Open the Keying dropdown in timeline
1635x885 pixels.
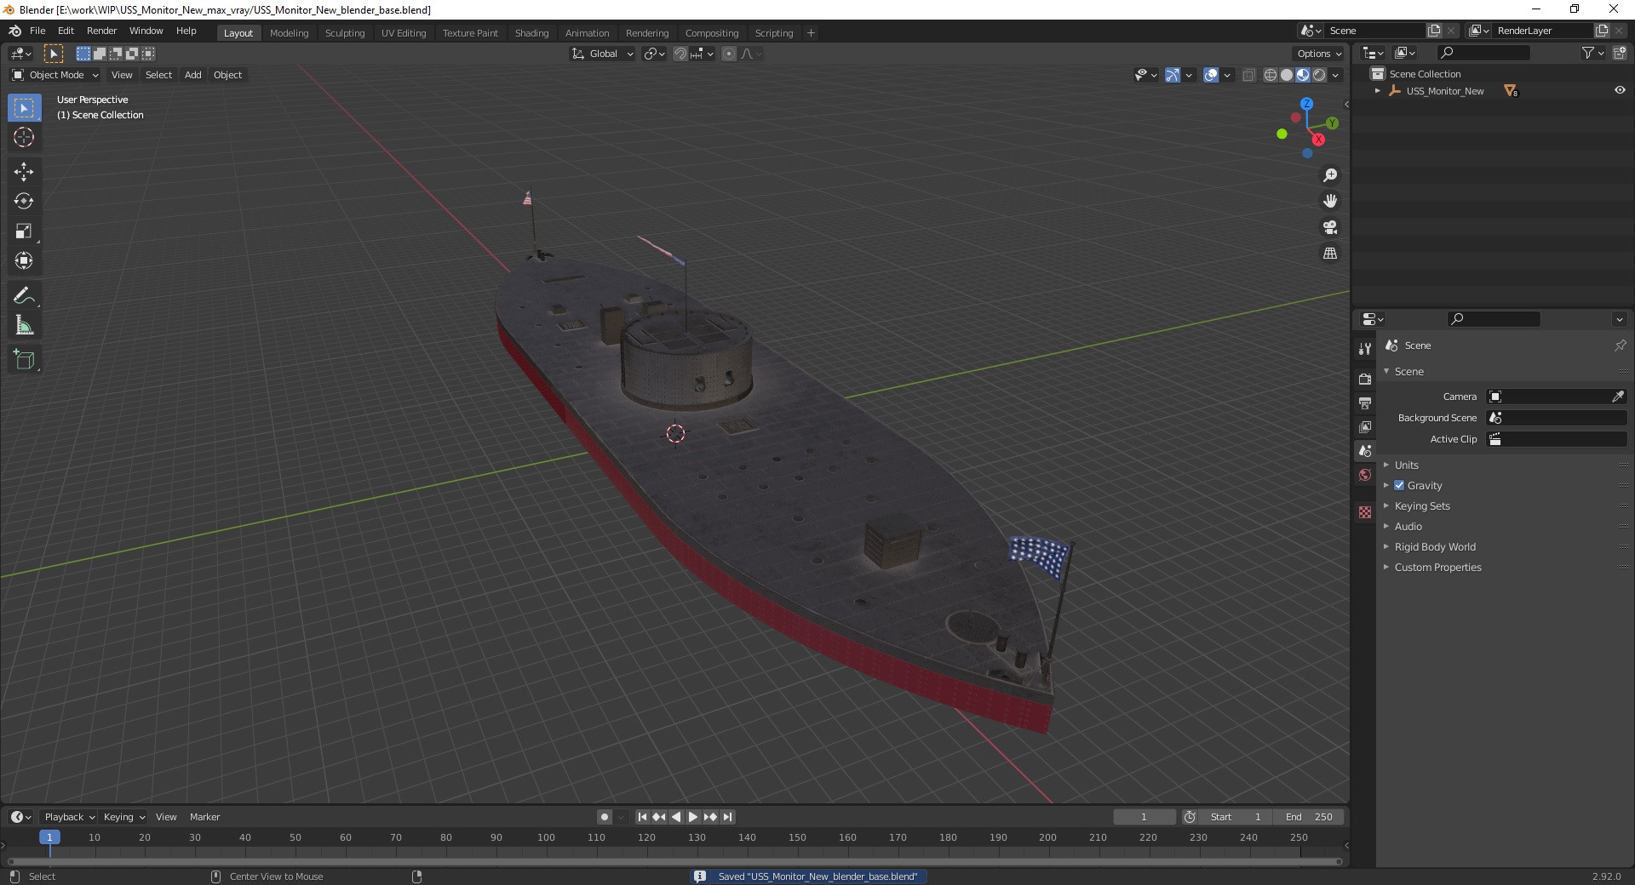coord(123,817)
